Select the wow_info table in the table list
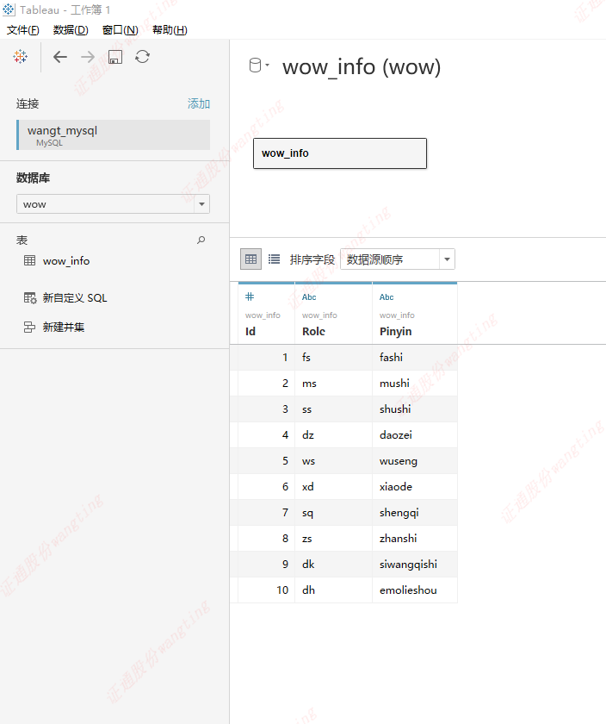This screenshot has width=606, height=724. [66, 261]
